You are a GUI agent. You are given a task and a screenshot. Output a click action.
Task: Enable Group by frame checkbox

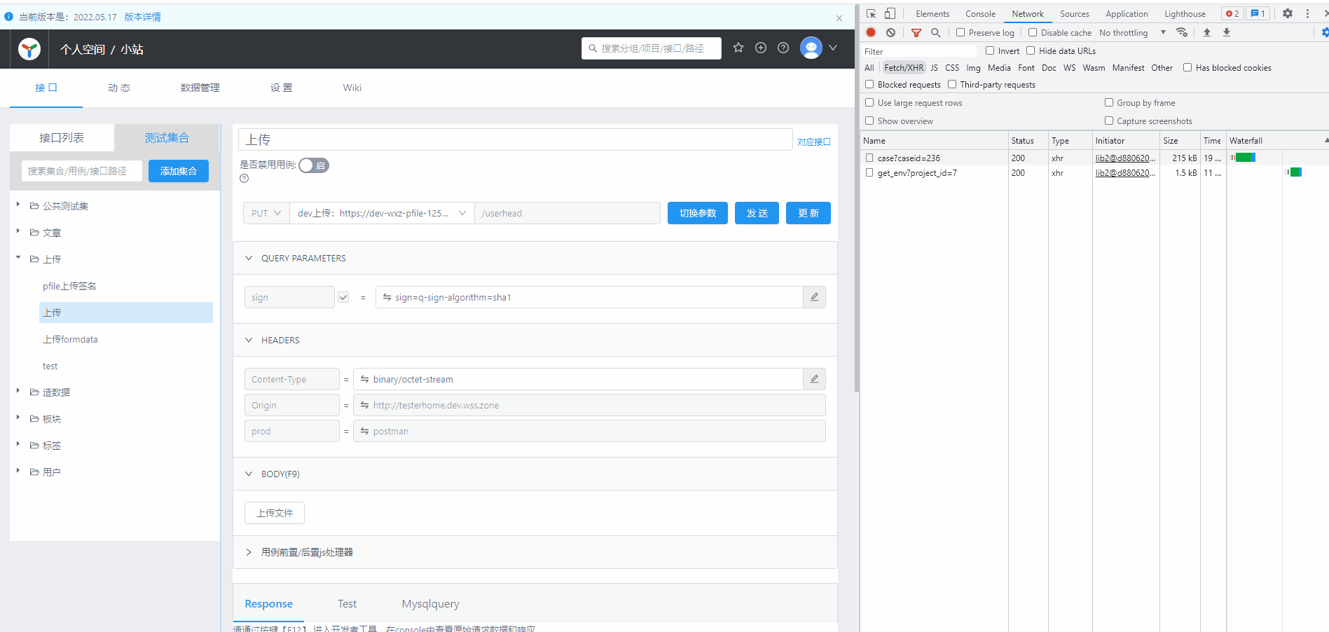(x=1109, y=102)
